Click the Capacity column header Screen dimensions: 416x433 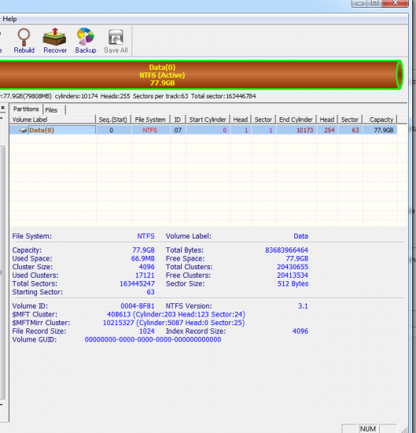point(380,120)
